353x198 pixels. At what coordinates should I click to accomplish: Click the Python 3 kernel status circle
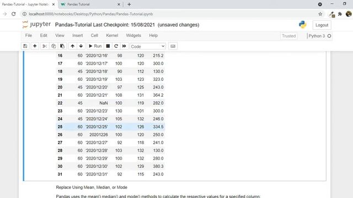(329, 36)
